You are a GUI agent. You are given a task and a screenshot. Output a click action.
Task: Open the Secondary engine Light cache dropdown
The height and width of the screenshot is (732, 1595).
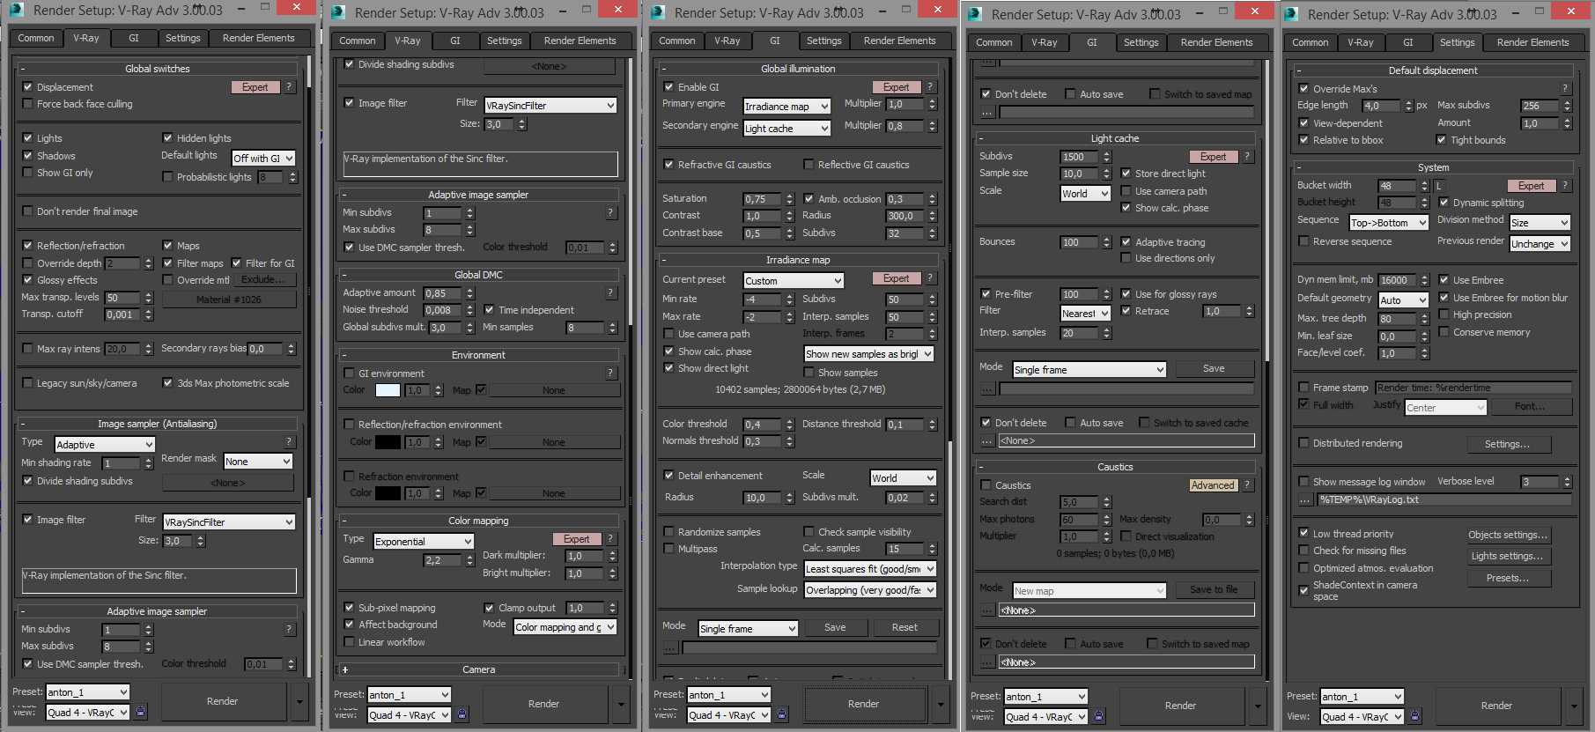click(x=787, y=129)
